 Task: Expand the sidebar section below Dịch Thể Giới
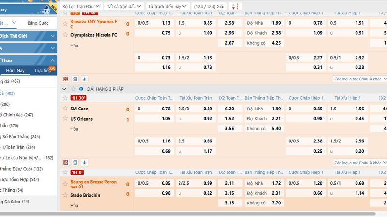(28, 48)
